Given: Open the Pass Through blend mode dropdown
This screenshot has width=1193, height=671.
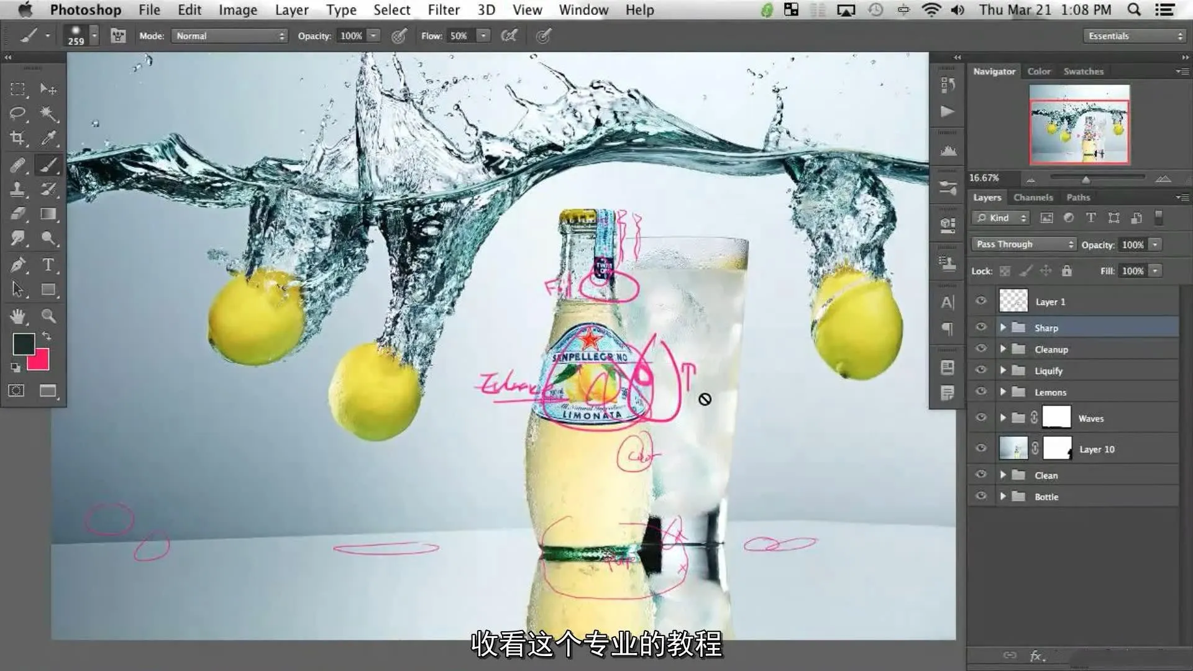Looking at the screenshot, I should [1023, 244].
